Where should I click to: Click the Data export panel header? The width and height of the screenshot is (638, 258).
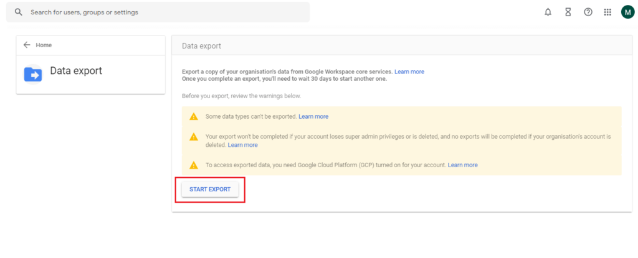[201, 46]
